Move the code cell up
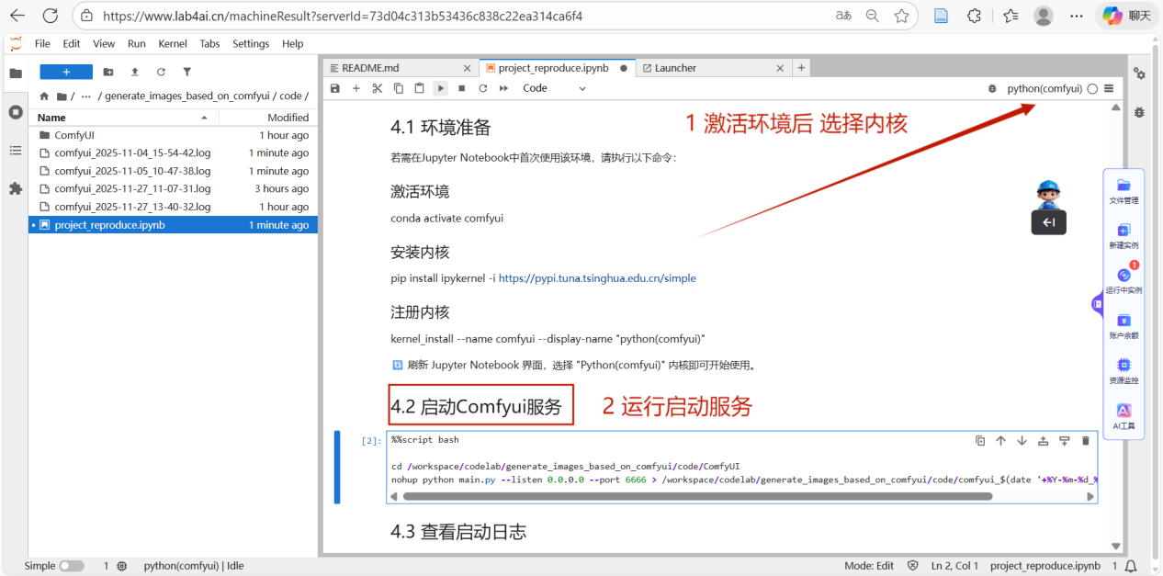The width and height of the screenshot is (1163, 576). (x=1001, y=441)
